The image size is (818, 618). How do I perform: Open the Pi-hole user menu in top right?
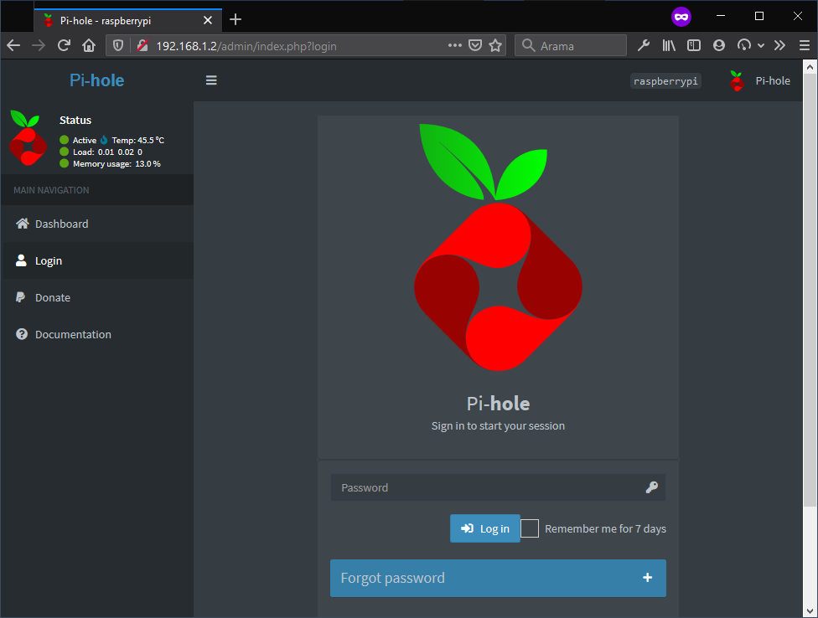[x=759, y=80]
